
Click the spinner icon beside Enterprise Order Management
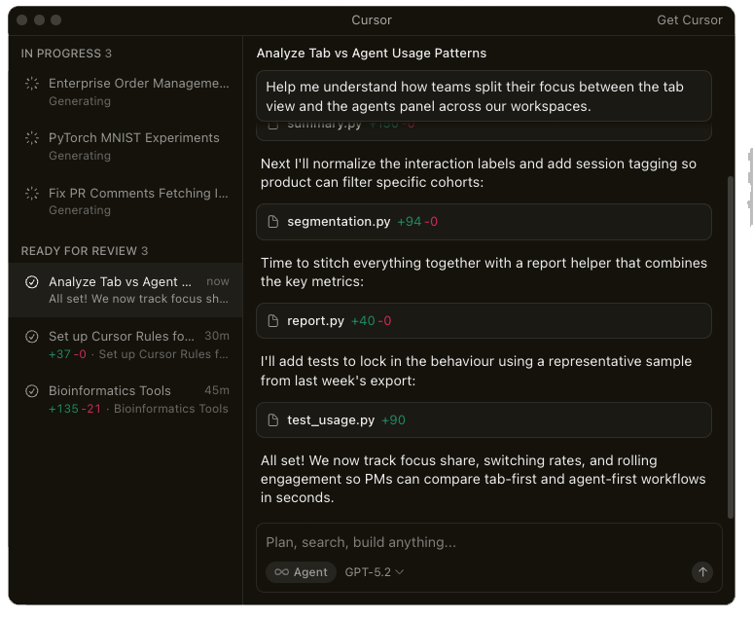click(32, 83)
